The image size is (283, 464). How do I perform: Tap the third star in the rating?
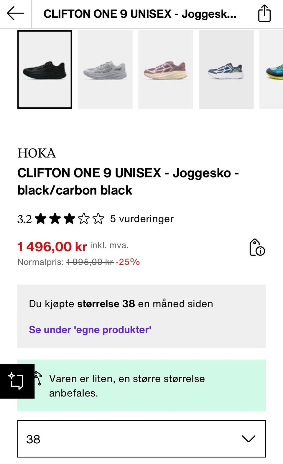[69, 219]
